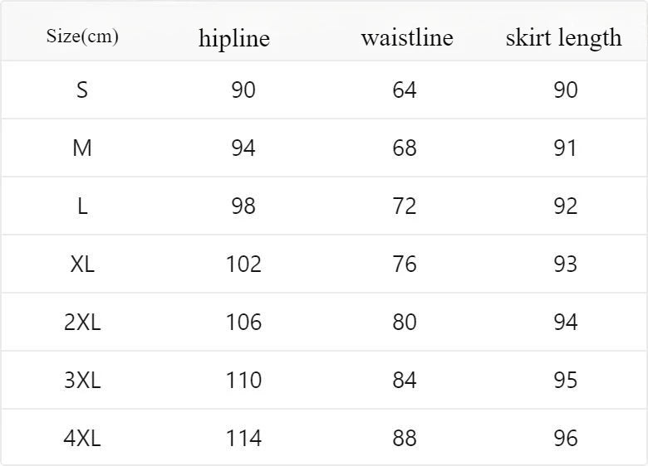Click the Size(cm) column header

click(x=82, y=36)
